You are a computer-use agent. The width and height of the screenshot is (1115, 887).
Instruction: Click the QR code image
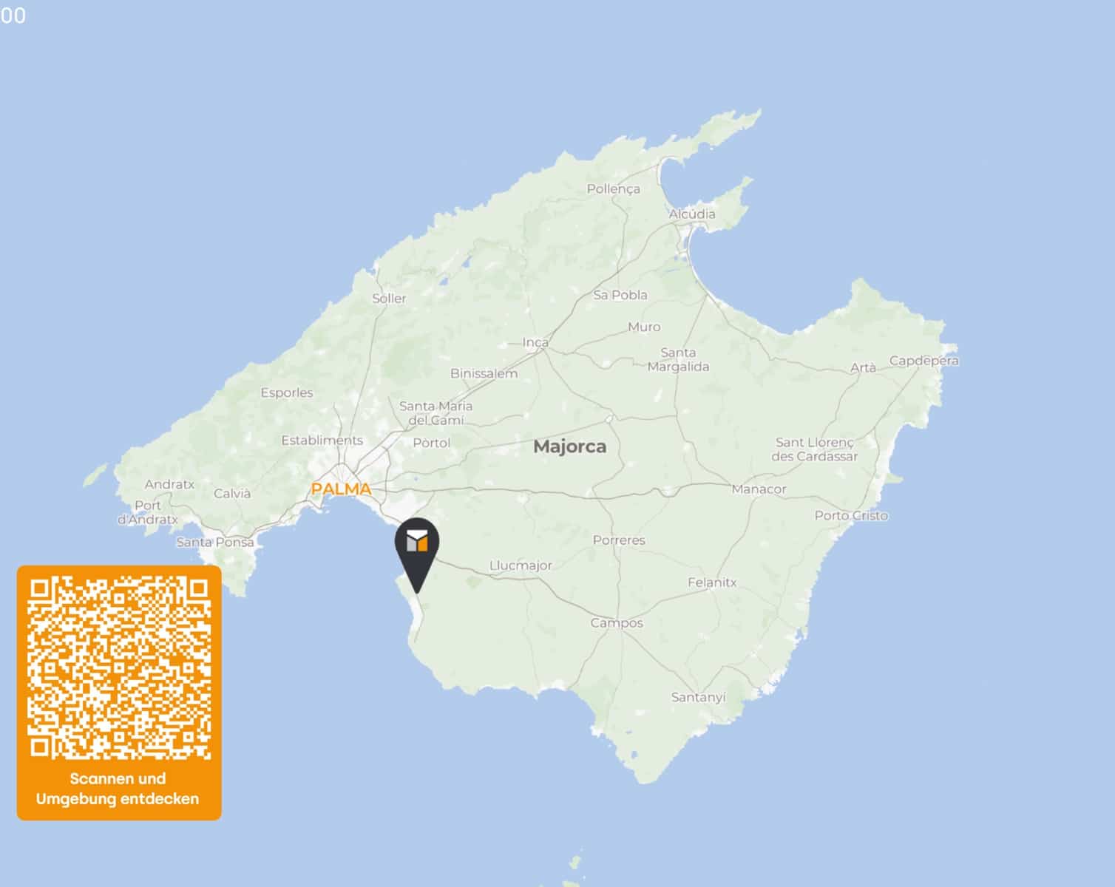[x=119, y=668]
